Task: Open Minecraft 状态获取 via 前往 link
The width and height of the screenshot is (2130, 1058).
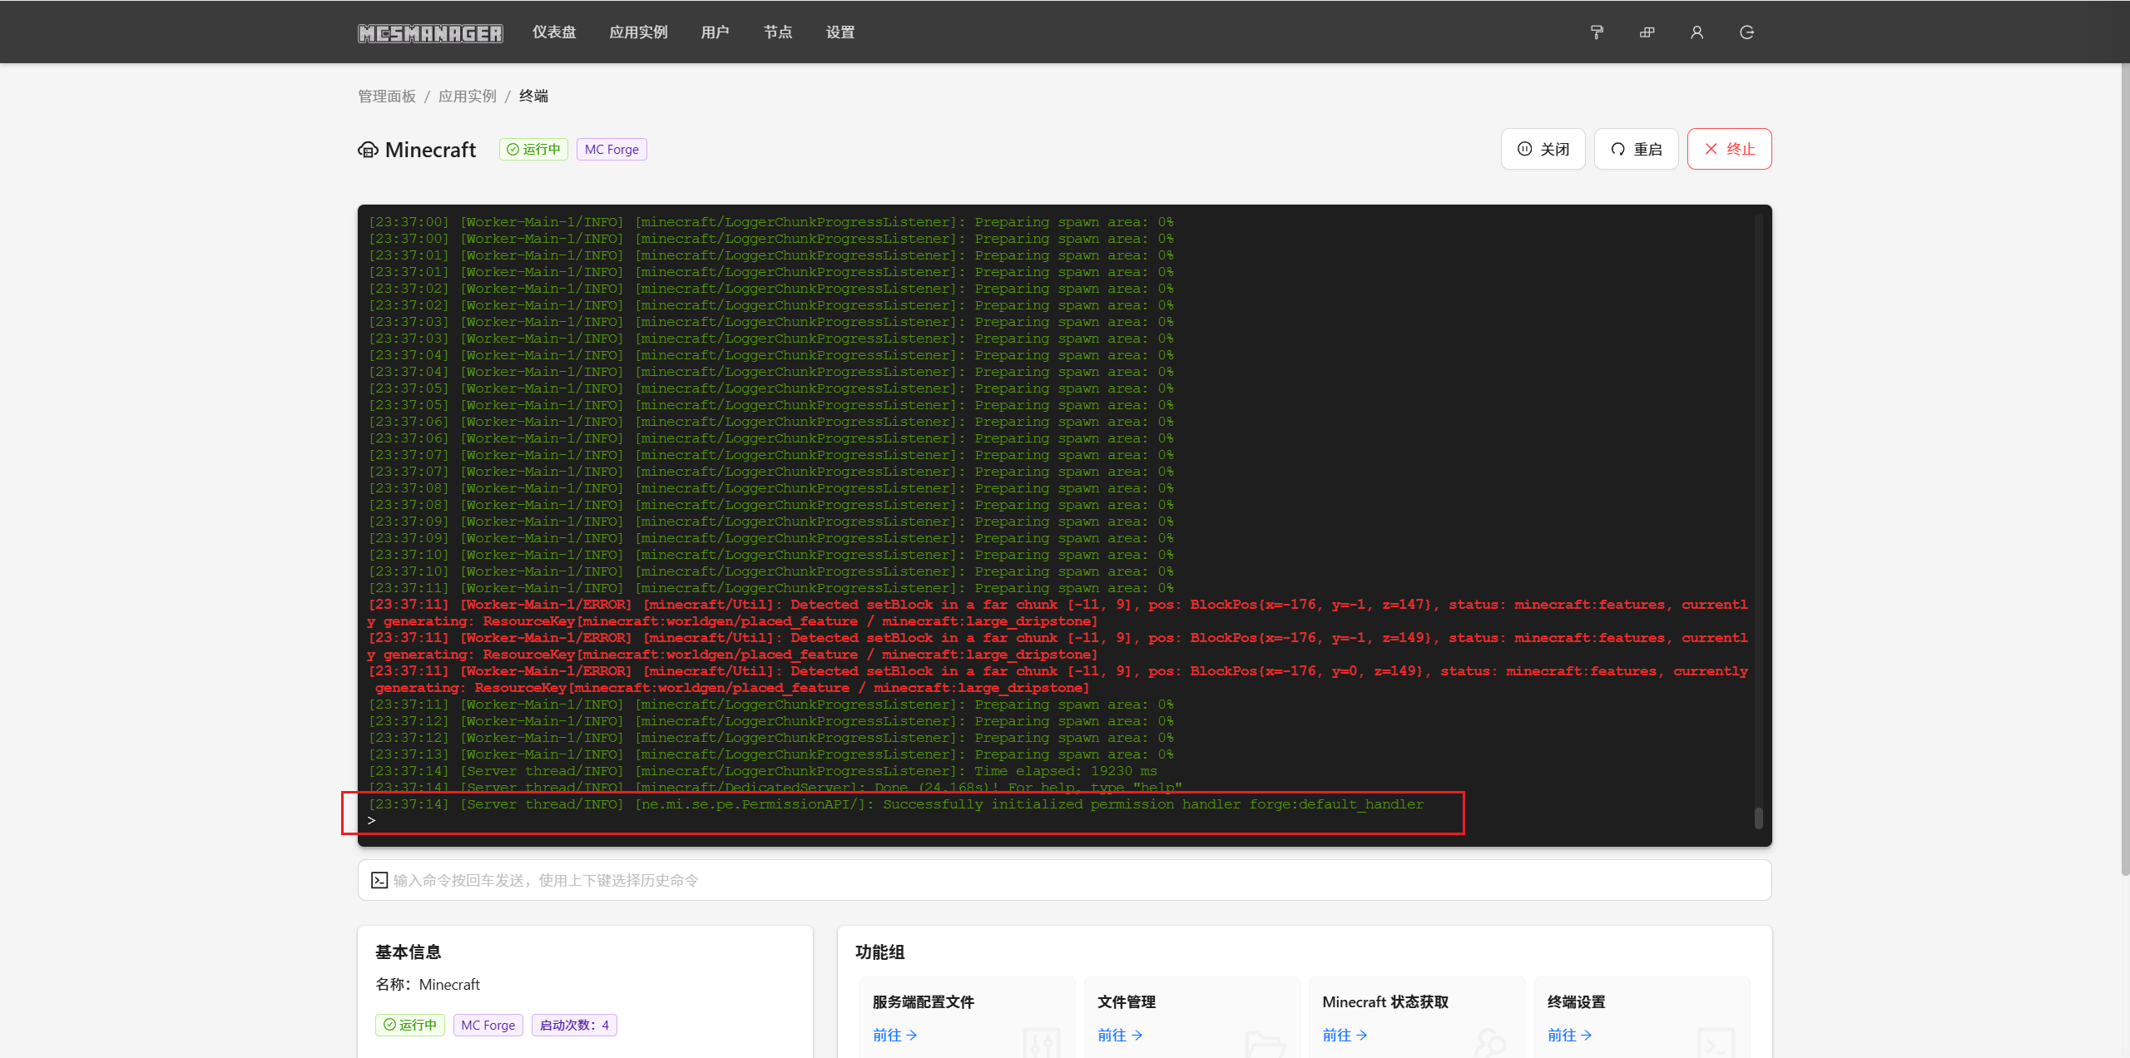Action: (x=1345, y=1036)
